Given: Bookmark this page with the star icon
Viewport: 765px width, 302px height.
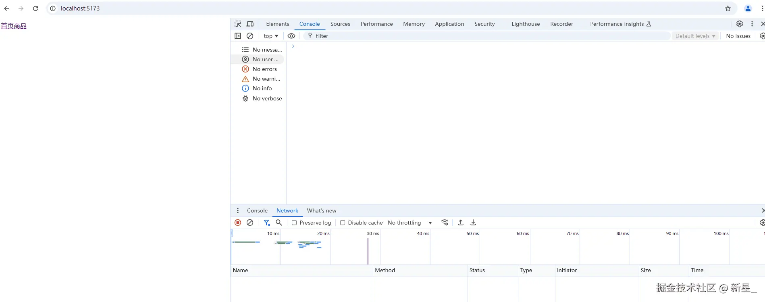Looking at the screenshot, I should pos(728,8).
